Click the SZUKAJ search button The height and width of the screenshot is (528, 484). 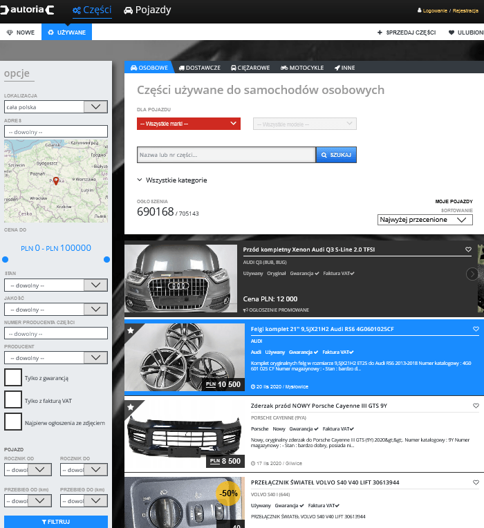[336, 155]
